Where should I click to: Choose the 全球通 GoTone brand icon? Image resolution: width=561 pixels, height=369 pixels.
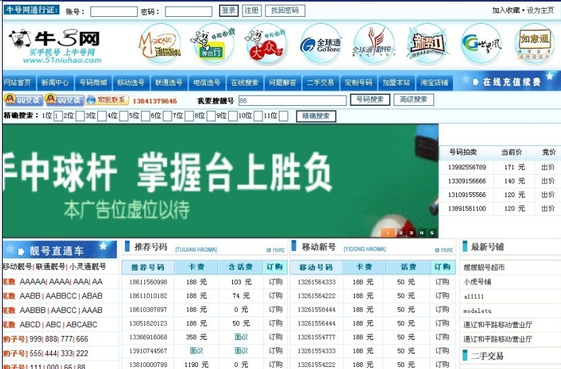[x=320, y=44]
